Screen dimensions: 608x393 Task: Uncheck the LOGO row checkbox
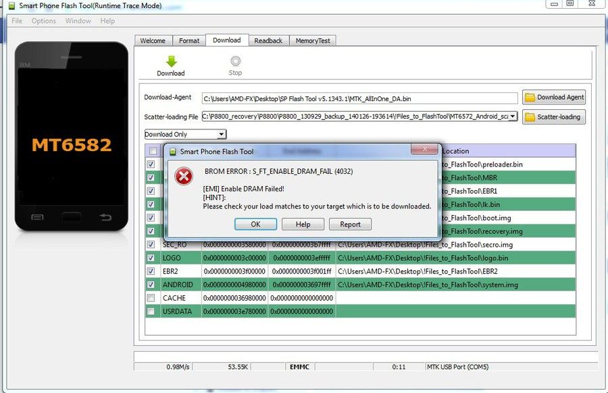151,258
